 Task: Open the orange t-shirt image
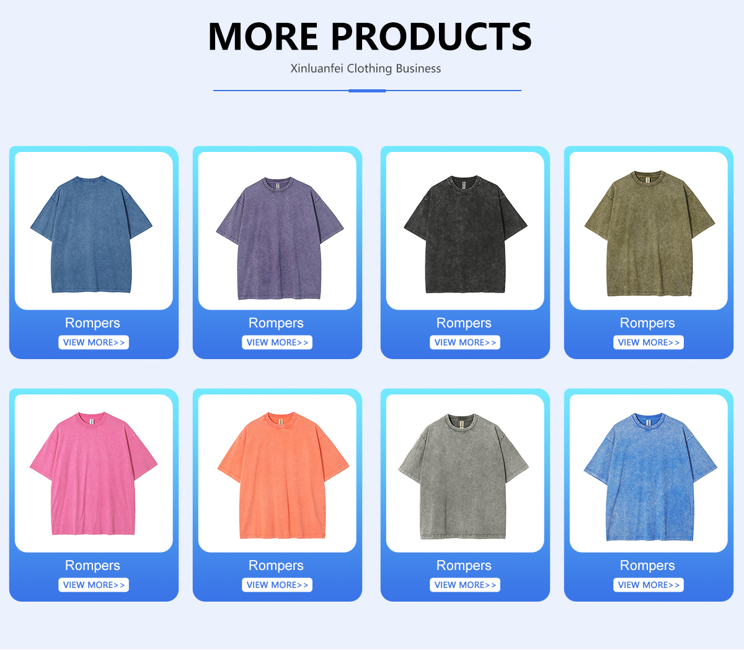tap(277, 473)
